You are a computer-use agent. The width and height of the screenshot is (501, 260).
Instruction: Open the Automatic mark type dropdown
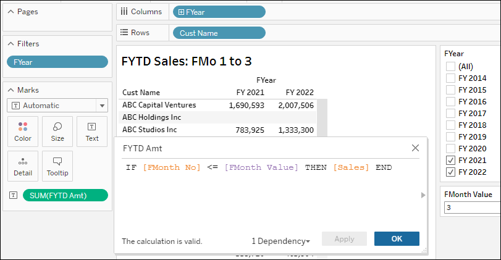tap(101, 106)
